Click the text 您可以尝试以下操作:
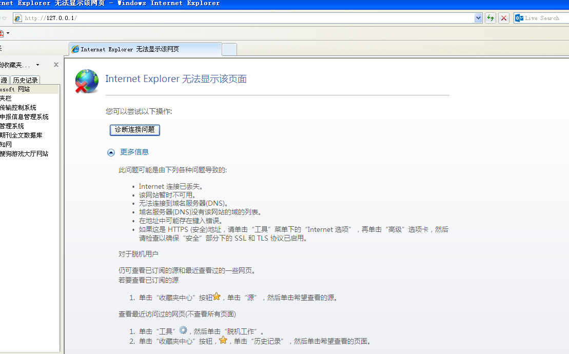Image resolution: width=569 pixels, height=354 pixels. click(x=139, y=111)
